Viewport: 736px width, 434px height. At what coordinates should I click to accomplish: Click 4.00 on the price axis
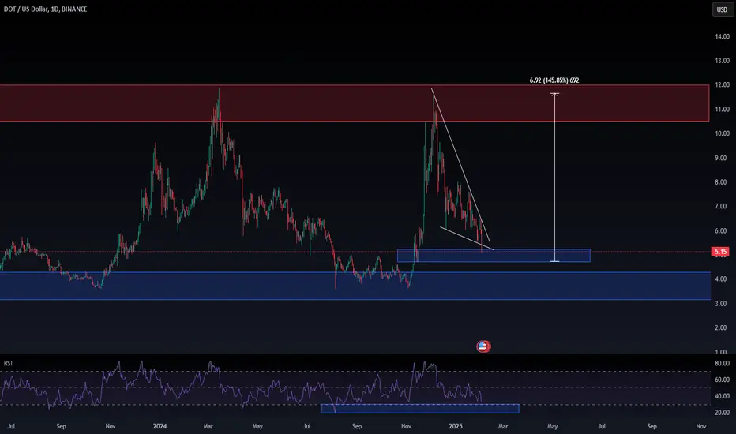click(722, 279)
